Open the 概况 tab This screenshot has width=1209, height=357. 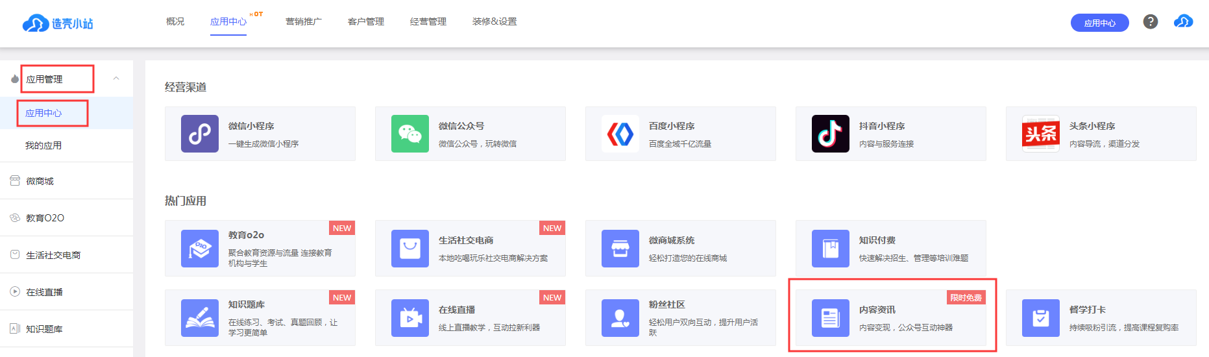[175, 21]
